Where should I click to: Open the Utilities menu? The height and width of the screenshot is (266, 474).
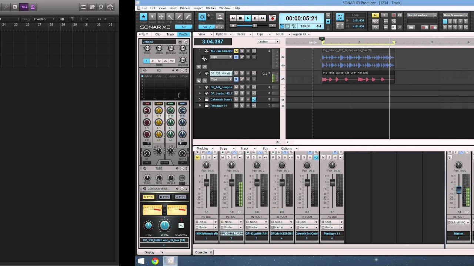pos(211,8)
